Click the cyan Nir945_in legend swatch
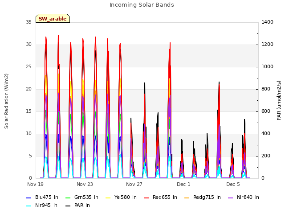Viewport: 285px width, 214px height. 29,206
